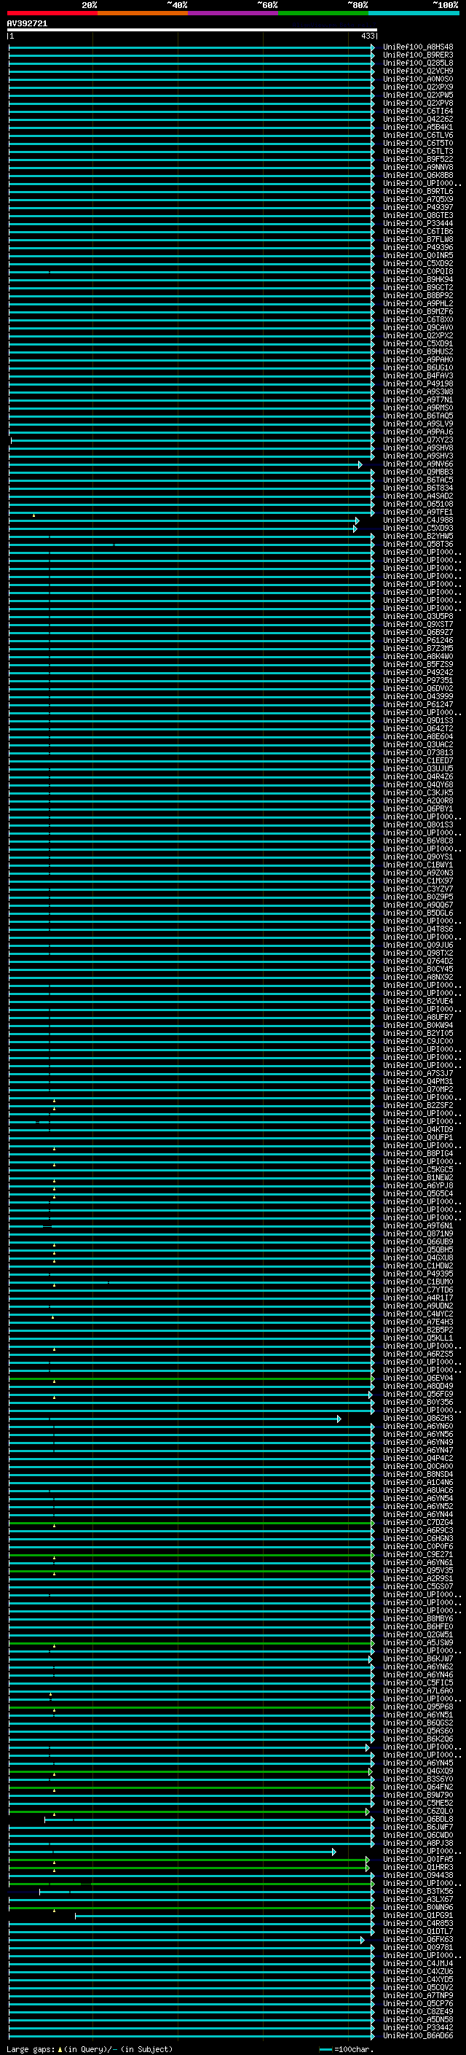Click the purple ~60% identity legend bar
The height and width of the screenshot is (2055, 466).
point(234,13)
